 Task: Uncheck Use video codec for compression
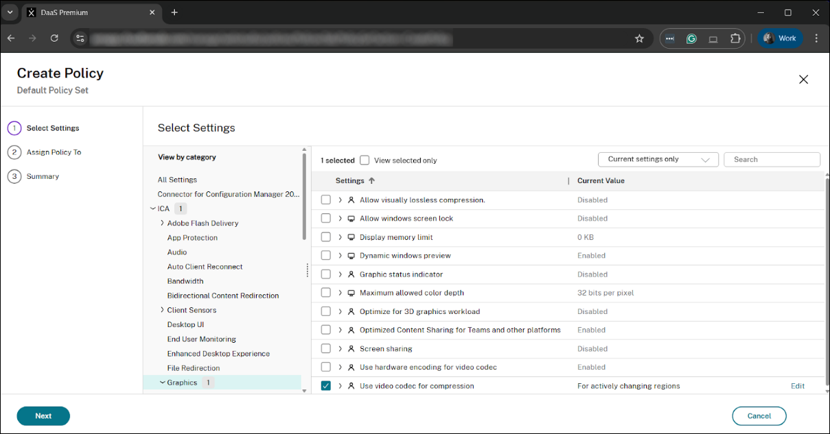325,385
